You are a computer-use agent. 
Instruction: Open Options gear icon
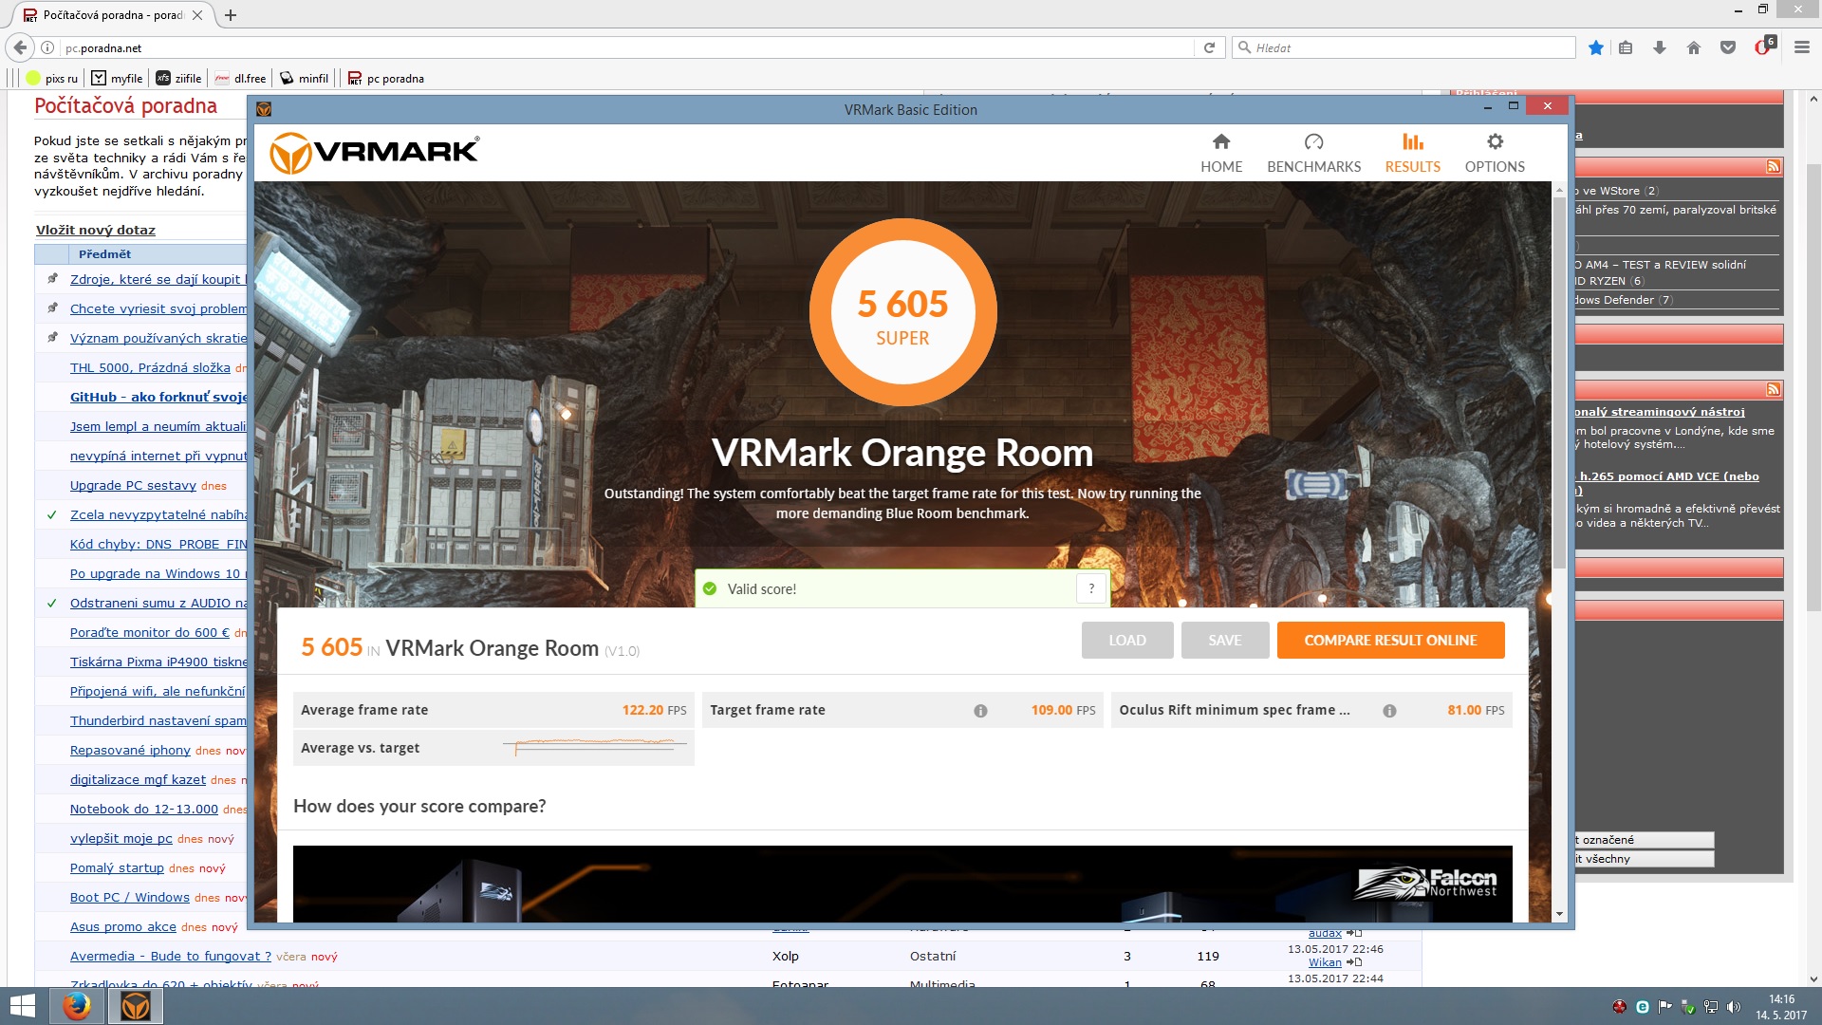pos(1495,142)
